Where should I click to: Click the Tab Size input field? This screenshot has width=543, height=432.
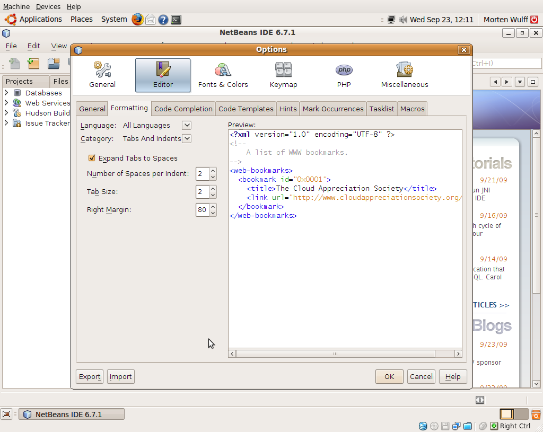(203, 192)
